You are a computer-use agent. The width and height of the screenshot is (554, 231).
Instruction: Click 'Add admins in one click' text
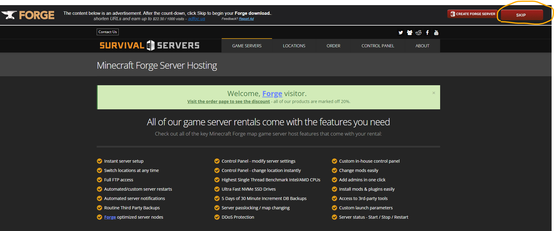[362, 180]
